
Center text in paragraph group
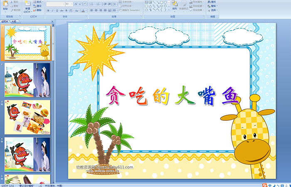pyautogui.click(x=96, y=10)
